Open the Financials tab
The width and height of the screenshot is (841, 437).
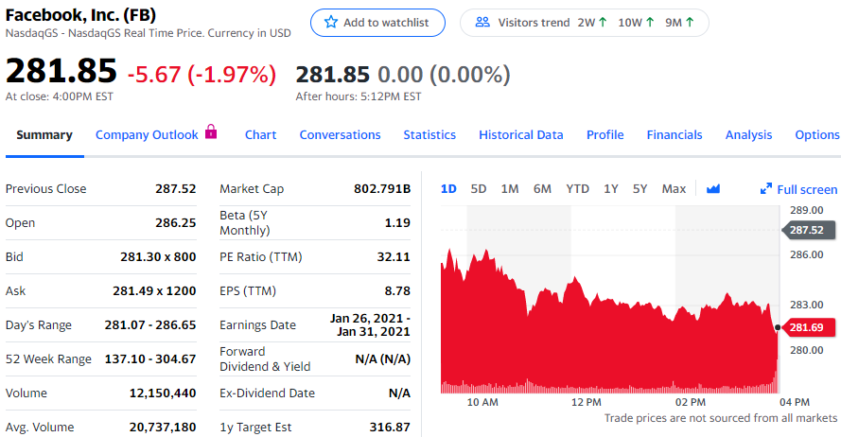click(x=675, y=134)
